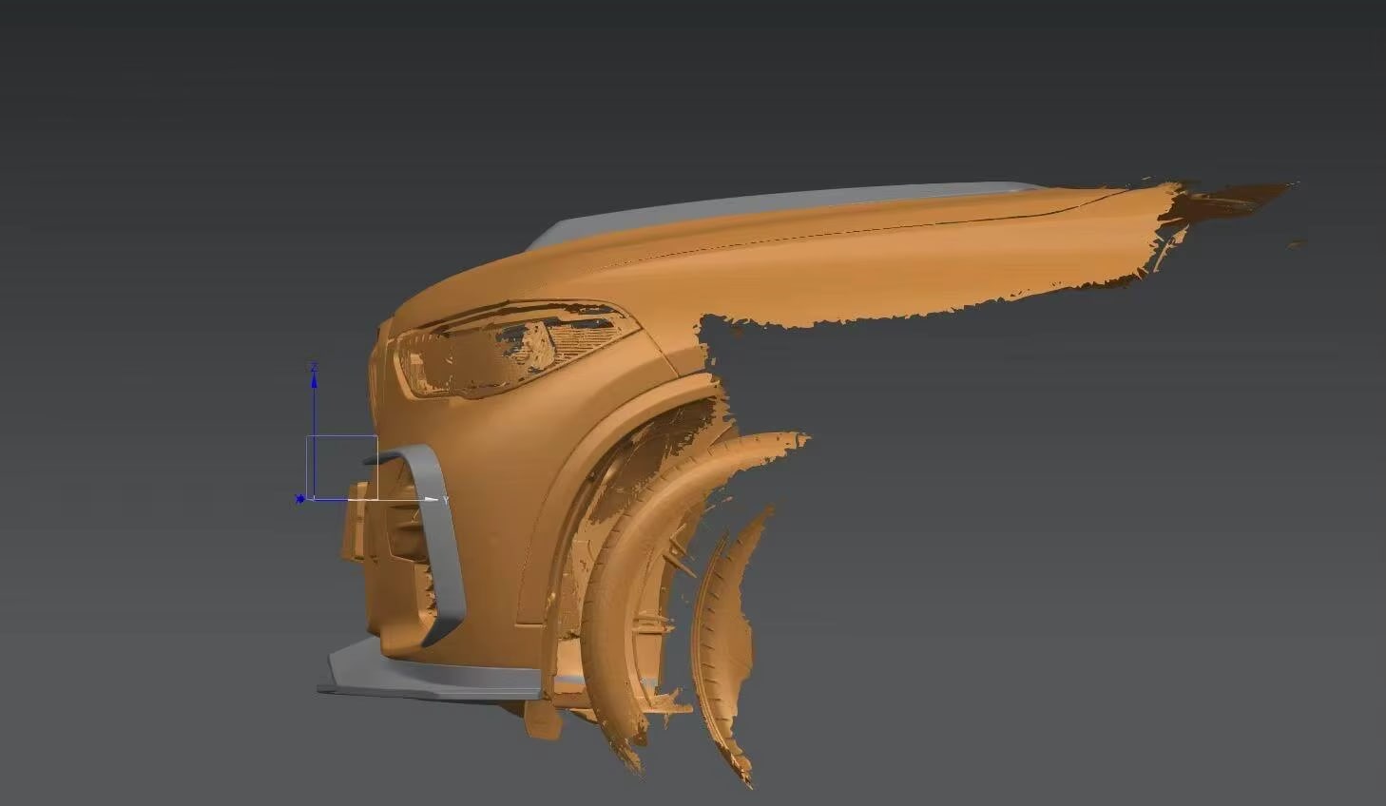Click the blue star pivot marker at gizmo origin

301,499
